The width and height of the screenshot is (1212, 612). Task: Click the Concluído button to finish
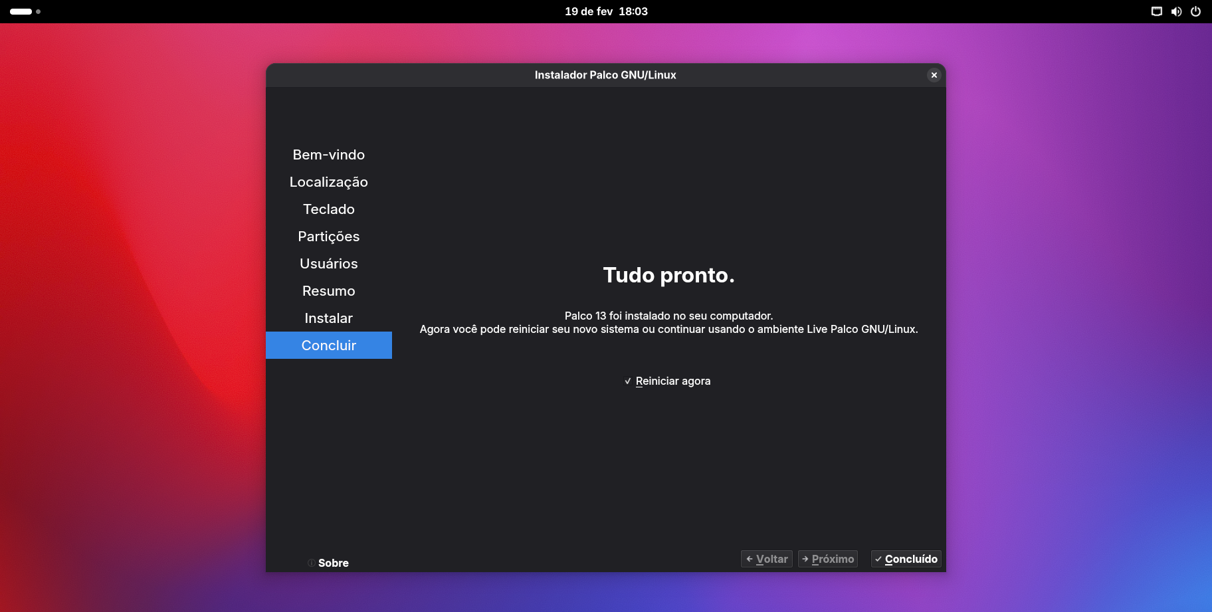tap(906, 559)
